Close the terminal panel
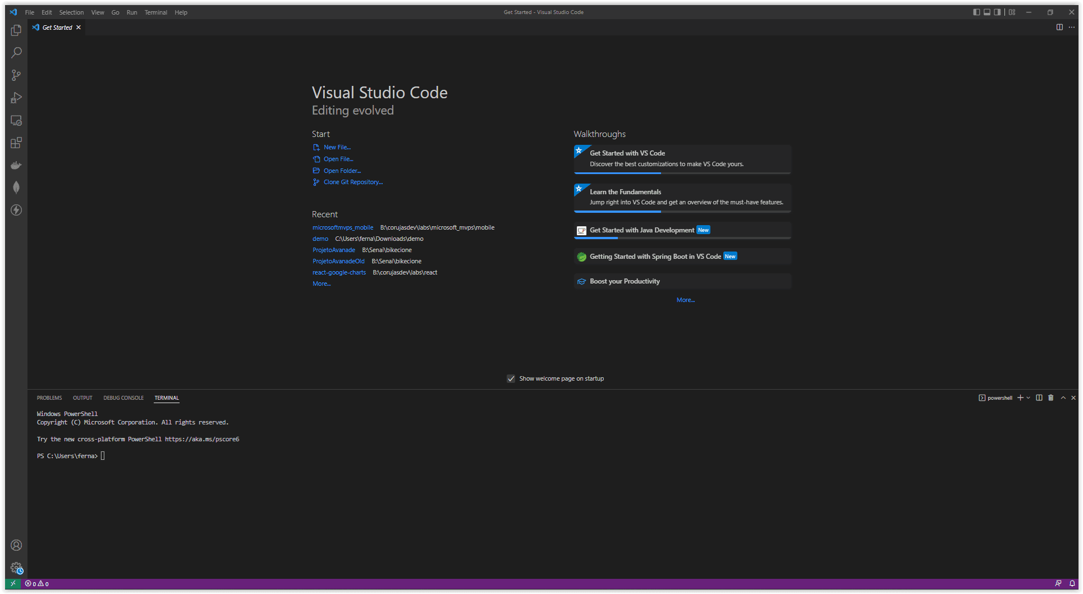The height and width of the screenshot is (594, 1083). point(1073,397)
